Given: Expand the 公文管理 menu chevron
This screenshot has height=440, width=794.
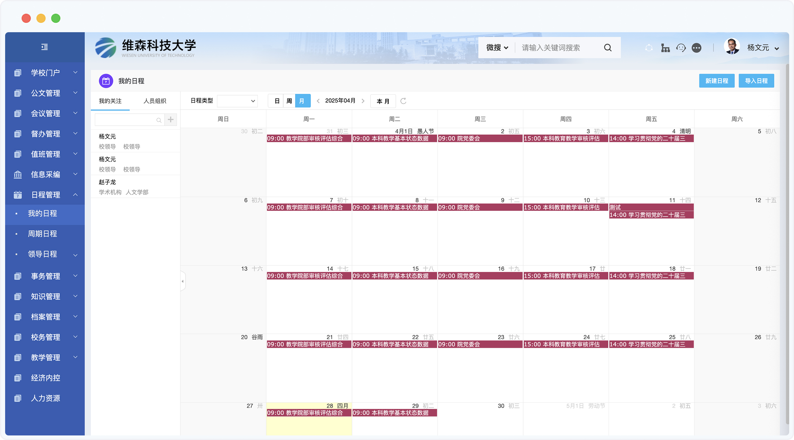Looking at the screenshot, I should point(75,93).
